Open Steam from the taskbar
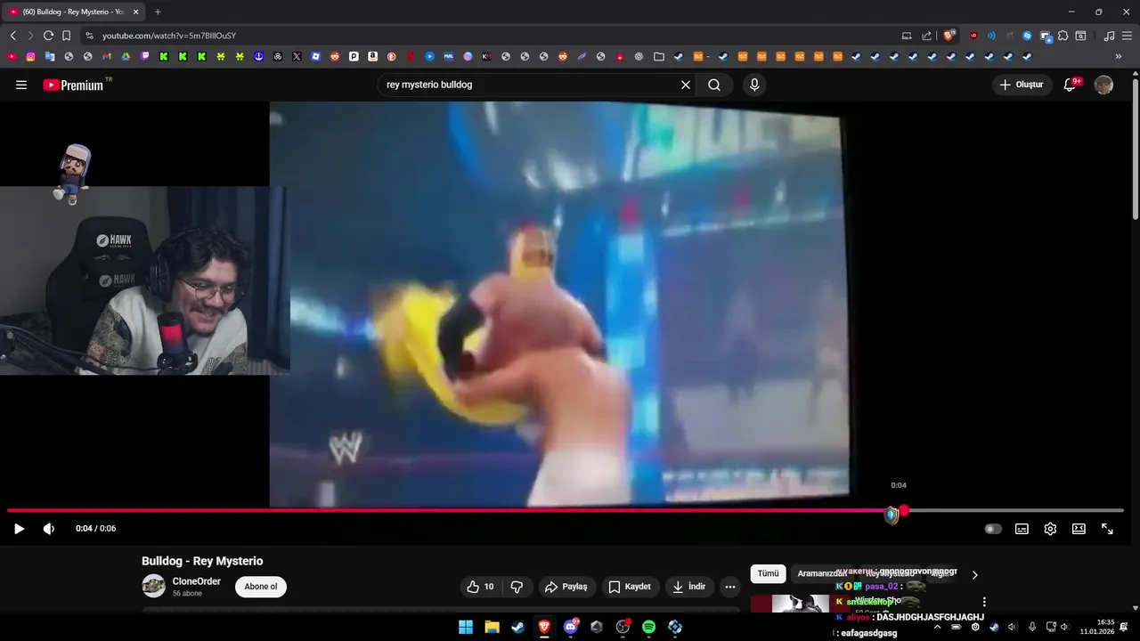1140x641 pixels. (517, 627)
